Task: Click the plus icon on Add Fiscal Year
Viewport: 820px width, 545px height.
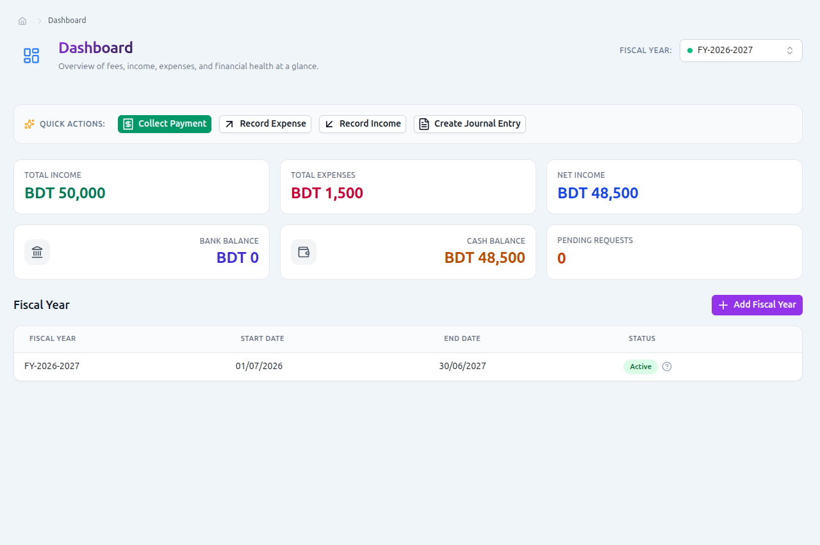Action: tap(723, 305)
